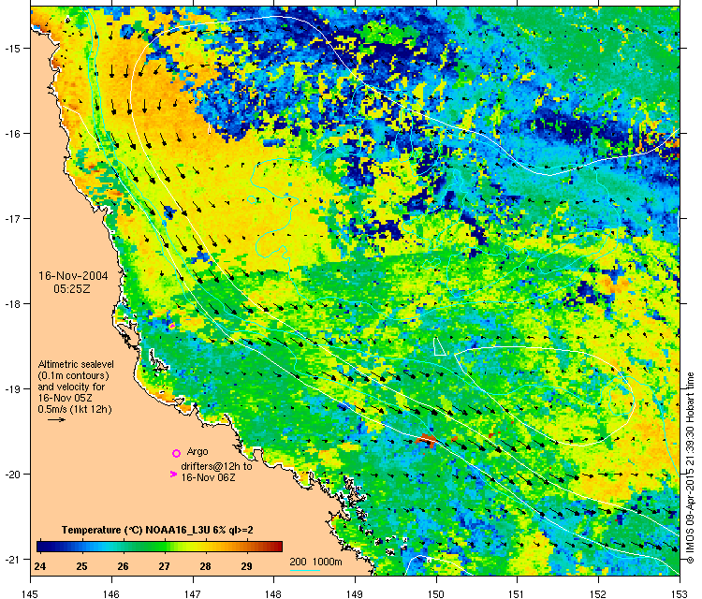The height and width of the screenshot is (599, 702).
Task: Click the dark blue end of temperature colorbar
Action: click(42, 547)
